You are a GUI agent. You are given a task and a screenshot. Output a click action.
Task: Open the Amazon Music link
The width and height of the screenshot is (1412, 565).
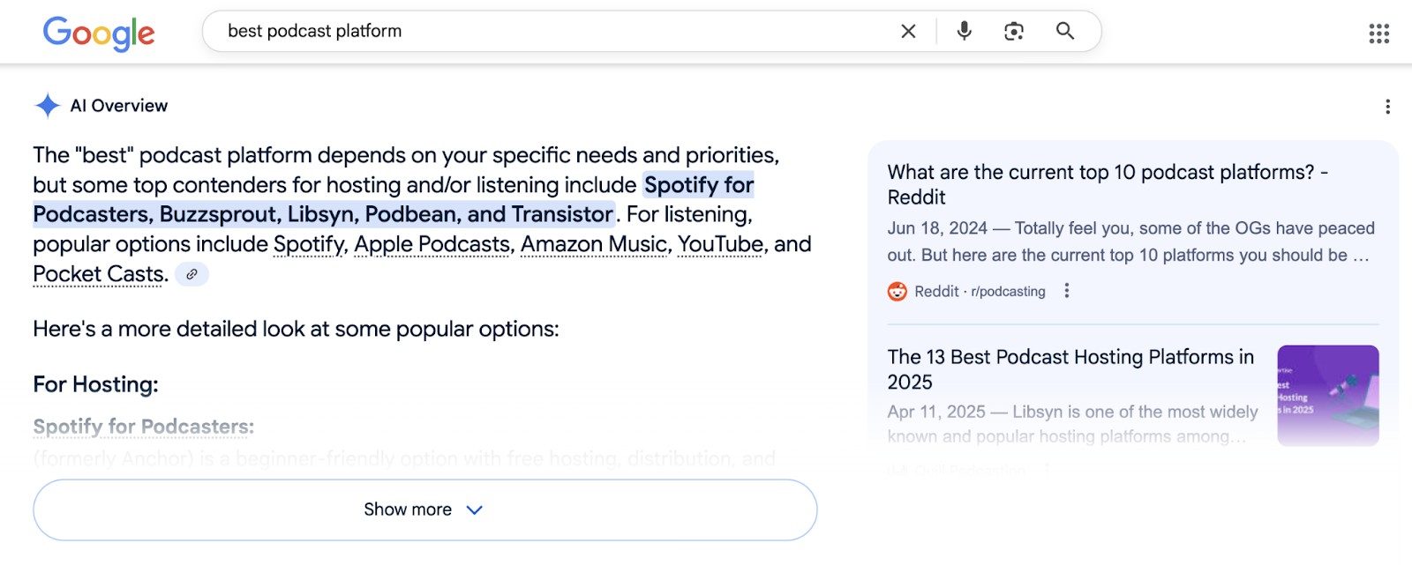(593, 244)
